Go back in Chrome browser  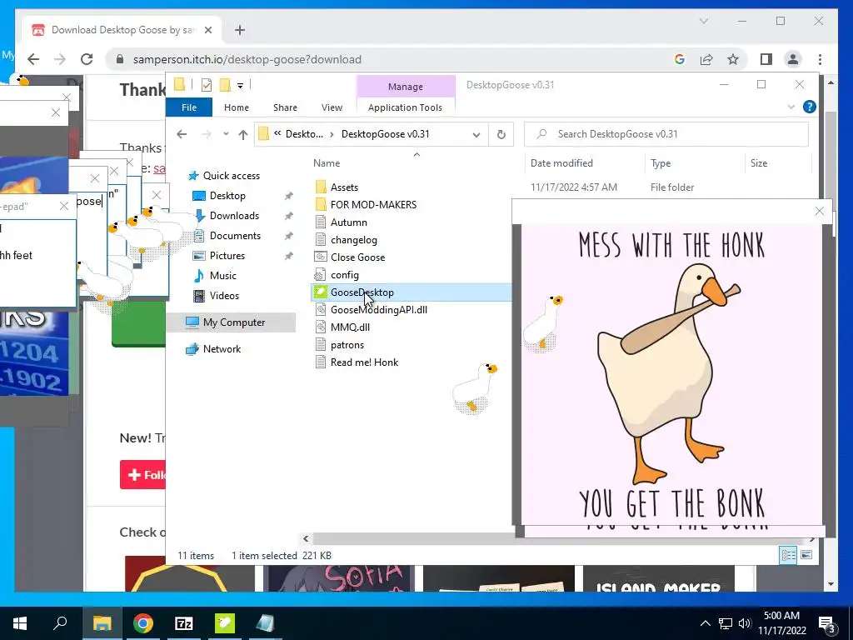pos(33,59)
